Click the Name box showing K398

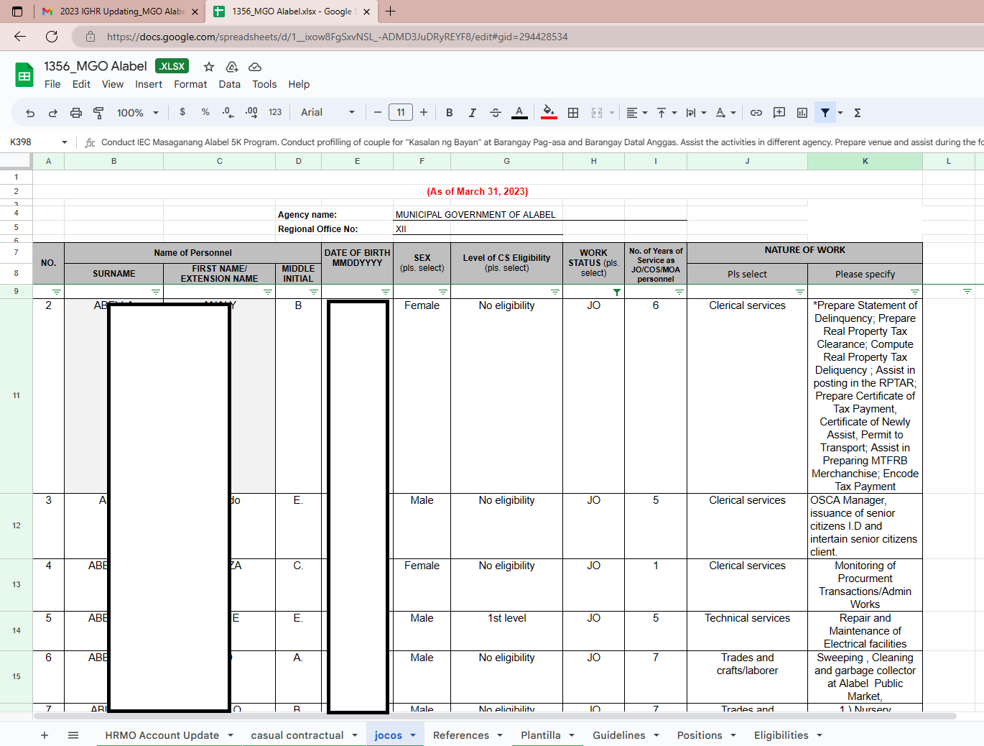[39, 142]
